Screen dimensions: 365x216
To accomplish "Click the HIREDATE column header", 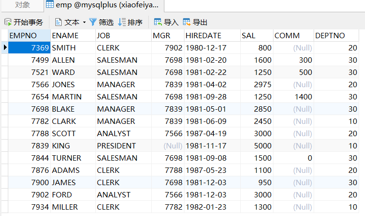I will point(212,35).
